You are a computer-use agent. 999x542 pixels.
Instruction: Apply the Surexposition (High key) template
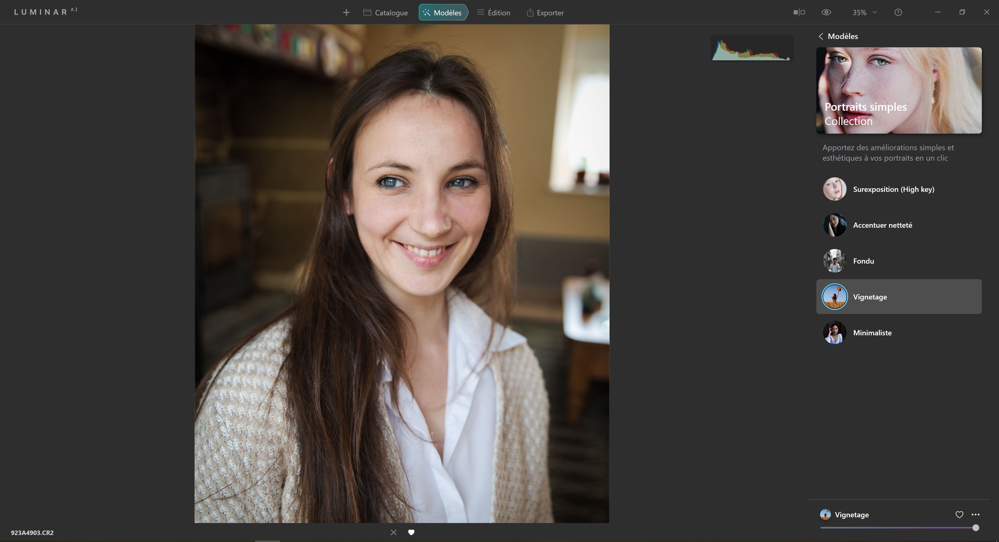coord(893,190)
